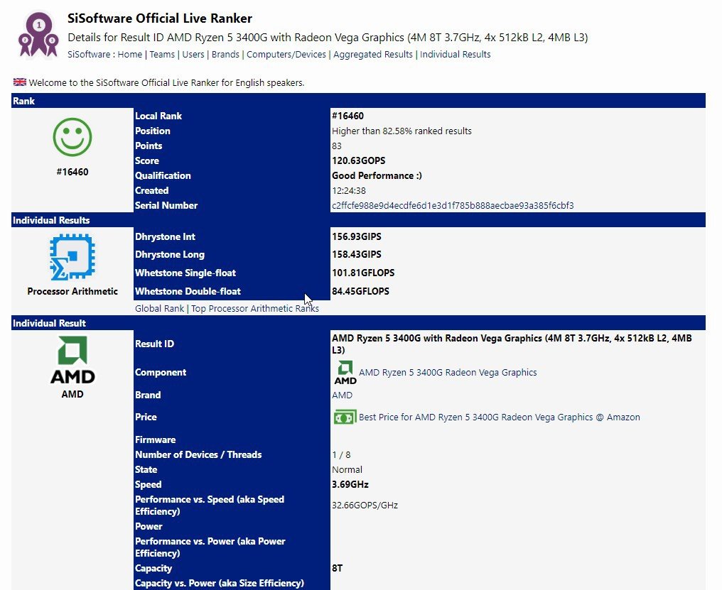Image resolution: width=722 pixels, height=590 pixels.
Task: Click the Good Performance qualification text
Action: (x=377, y=175)
